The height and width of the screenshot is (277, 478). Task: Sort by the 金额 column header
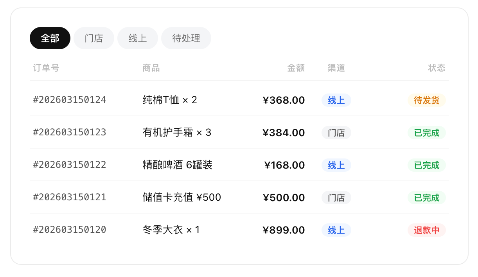pyautogui.click(x=296, y=68)
